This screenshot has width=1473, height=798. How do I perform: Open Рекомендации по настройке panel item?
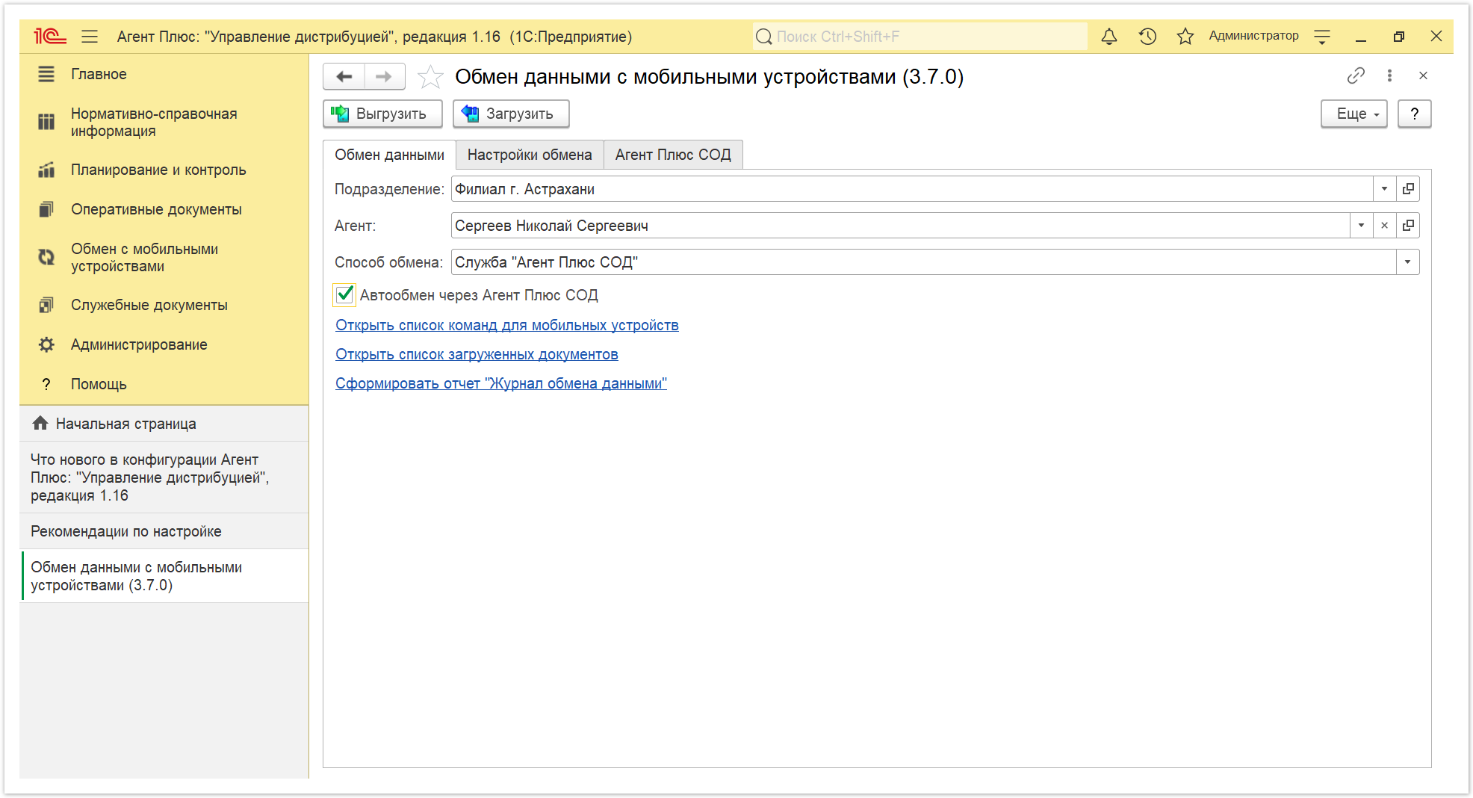[x=164, y=531]
